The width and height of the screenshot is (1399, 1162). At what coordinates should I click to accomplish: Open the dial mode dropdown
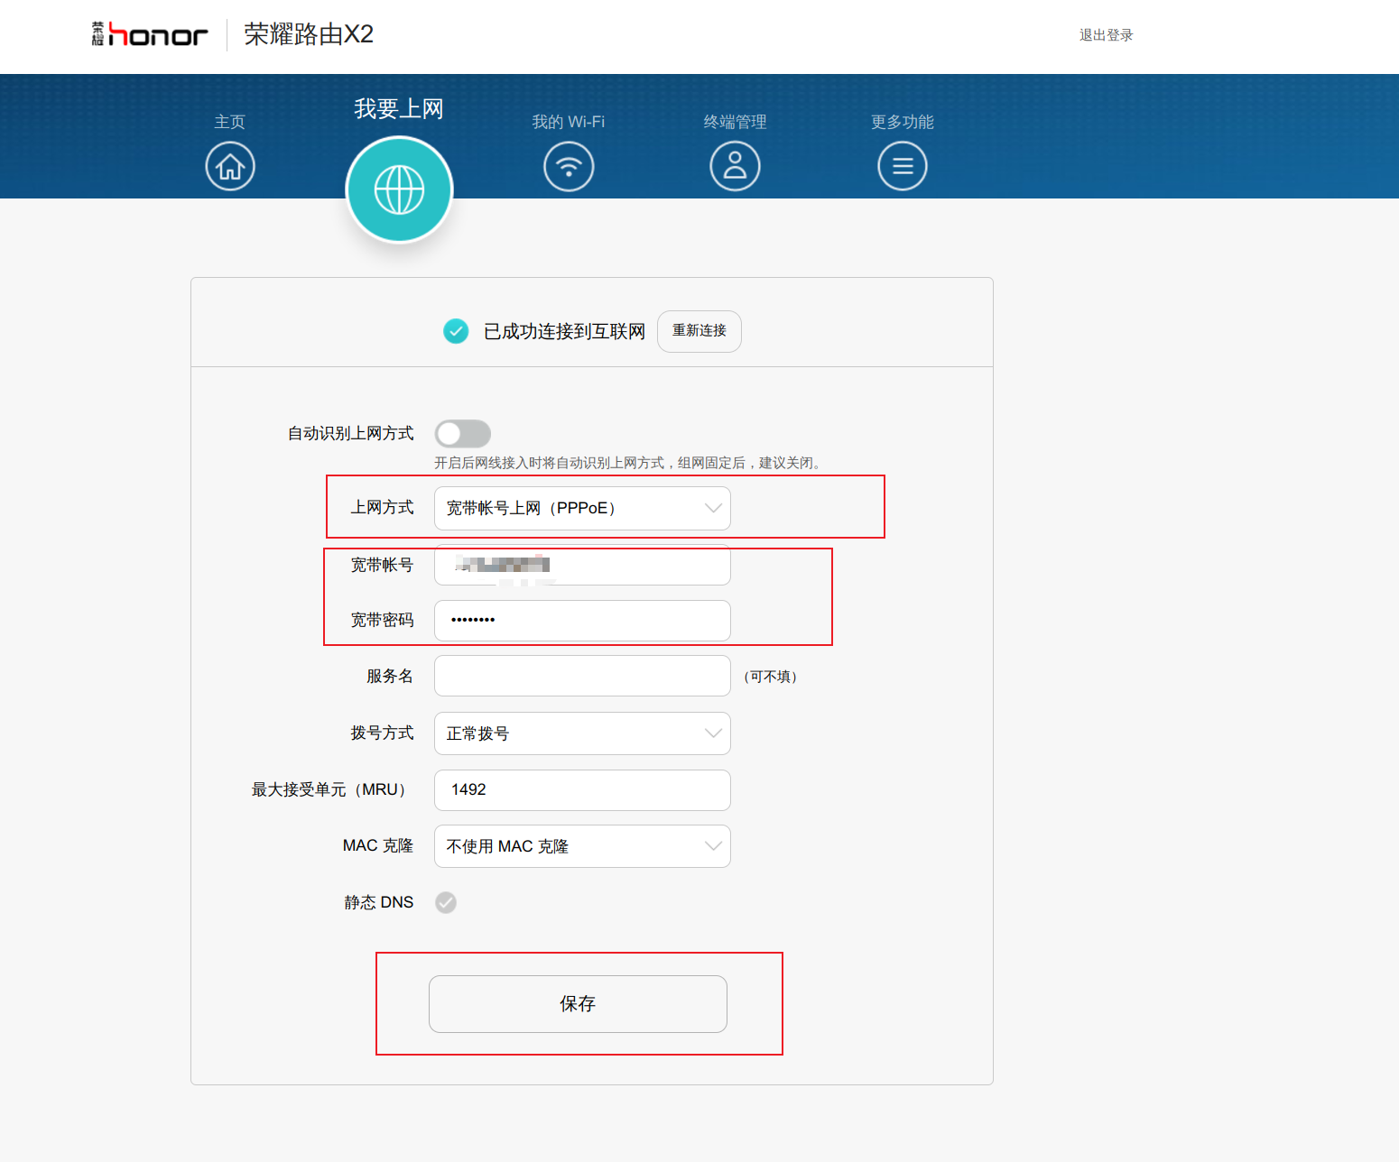(x=582, y=733)
